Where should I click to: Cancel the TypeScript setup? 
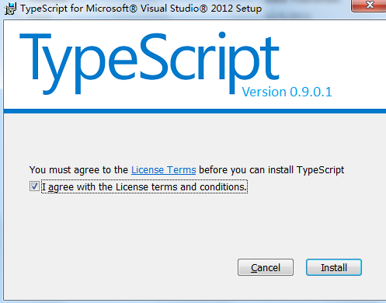(x=266, y=267)
